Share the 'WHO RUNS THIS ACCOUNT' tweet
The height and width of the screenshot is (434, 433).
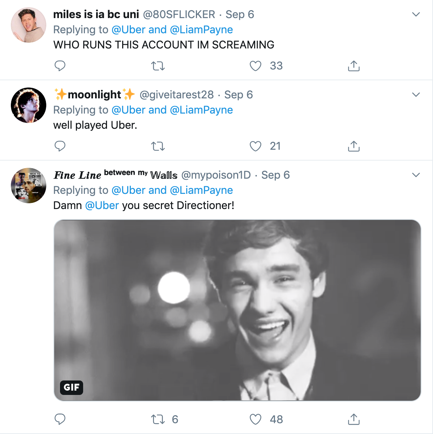click(353, 66)
